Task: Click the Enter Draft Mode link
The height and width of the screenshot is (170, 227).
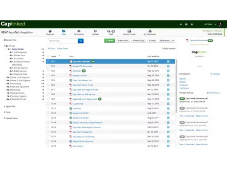Action: tap(215, 34)
